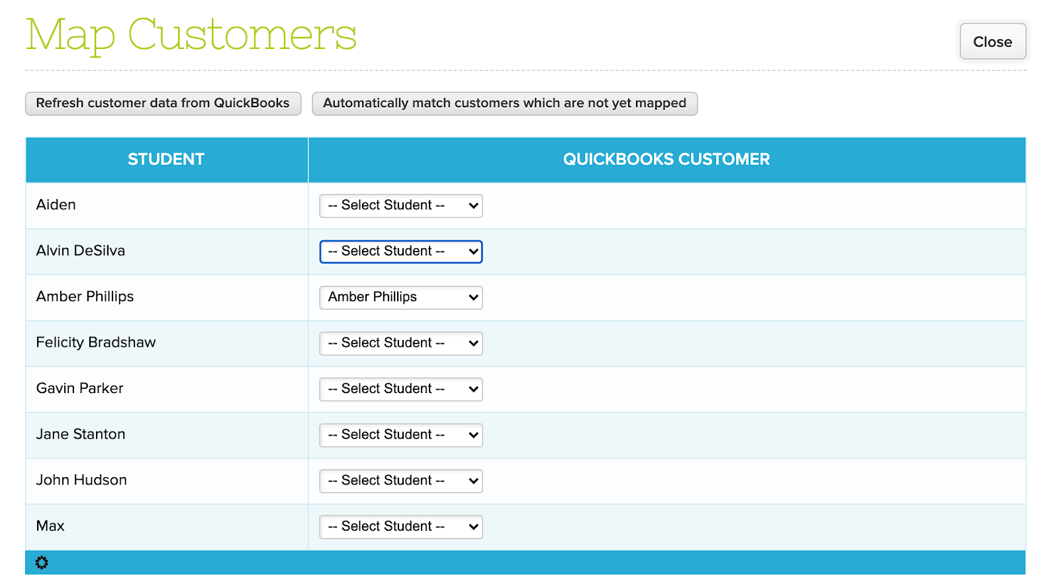Select the student name Alvin DeSilva
This screenshot has width=1059, height=585.
[81, 251]
